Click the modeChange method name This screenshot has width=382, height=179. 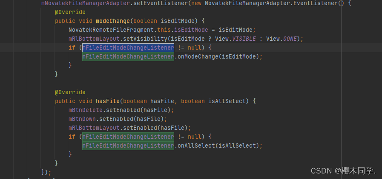click(113, 21)
